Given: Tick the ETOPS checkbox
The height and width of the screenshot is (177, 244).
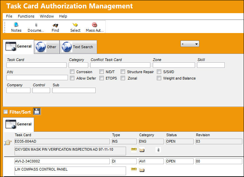Looking at the screenshot, I should (101, 78).
